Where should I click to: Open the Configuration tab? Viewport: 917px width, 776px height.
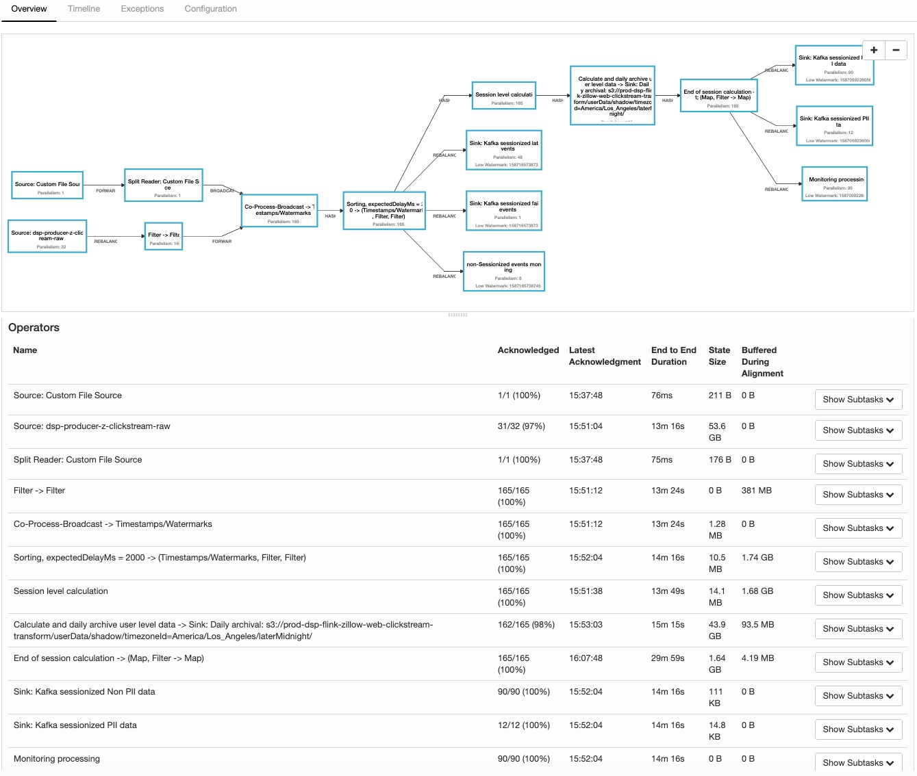[210, 9]
